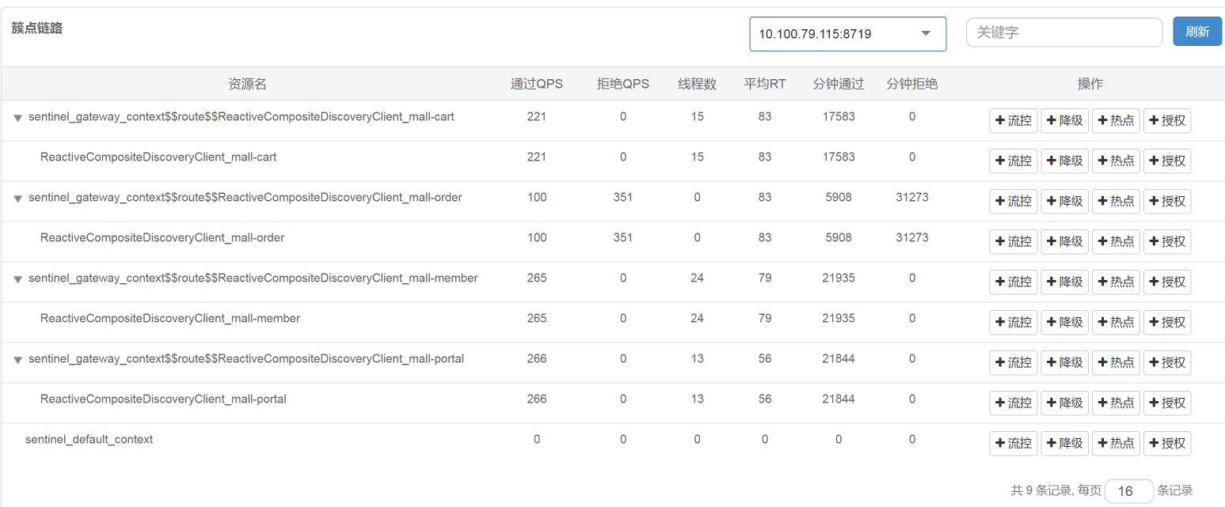Collapse the mall-member gateway route tree node
Image resolution: width=1225 pixels, height=507 pixels.
point(17,279)
